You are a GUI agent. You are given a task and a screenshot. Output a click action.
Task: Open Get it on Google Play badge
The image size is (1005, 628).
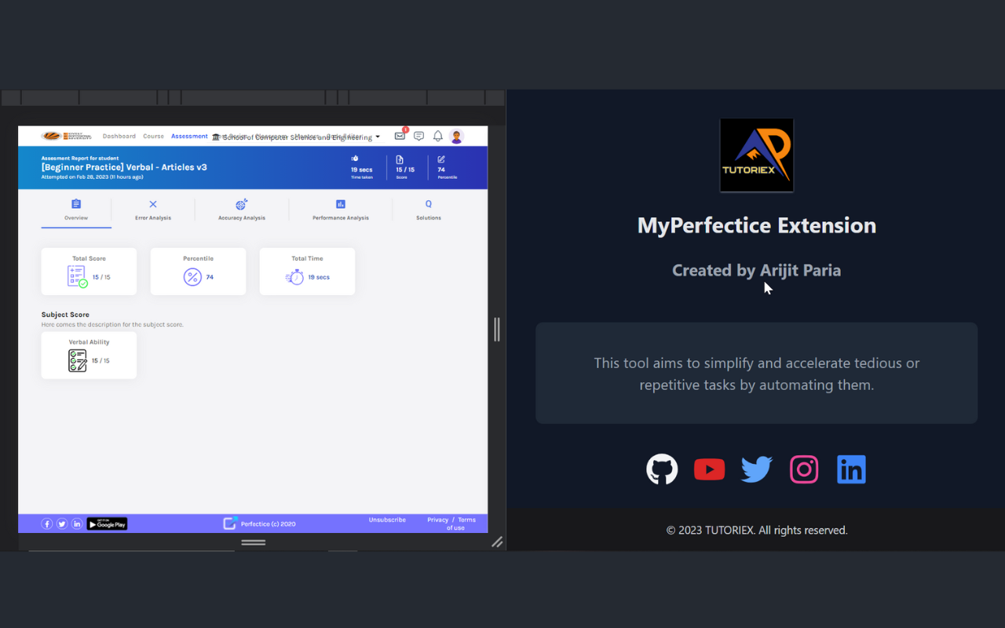point(107,524)
